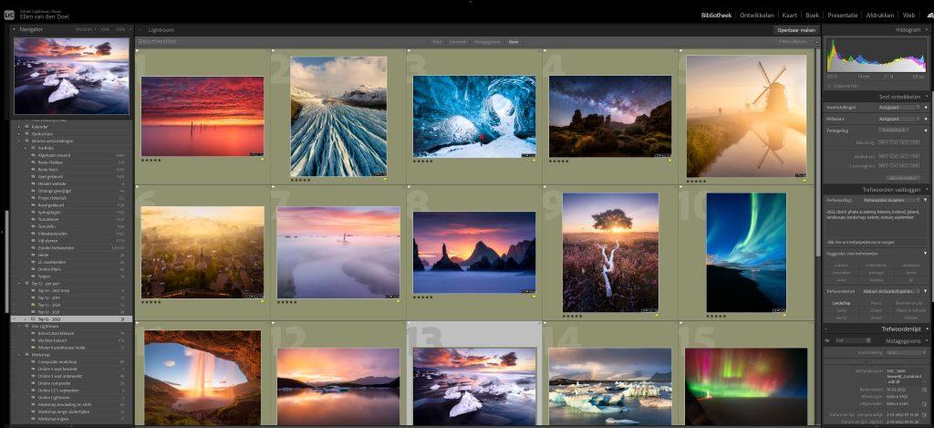This screenshot has width=934, height=428.
Task: Open the Voorinstellingen Aangepast dropdown
Action: [x=898, y=108]
